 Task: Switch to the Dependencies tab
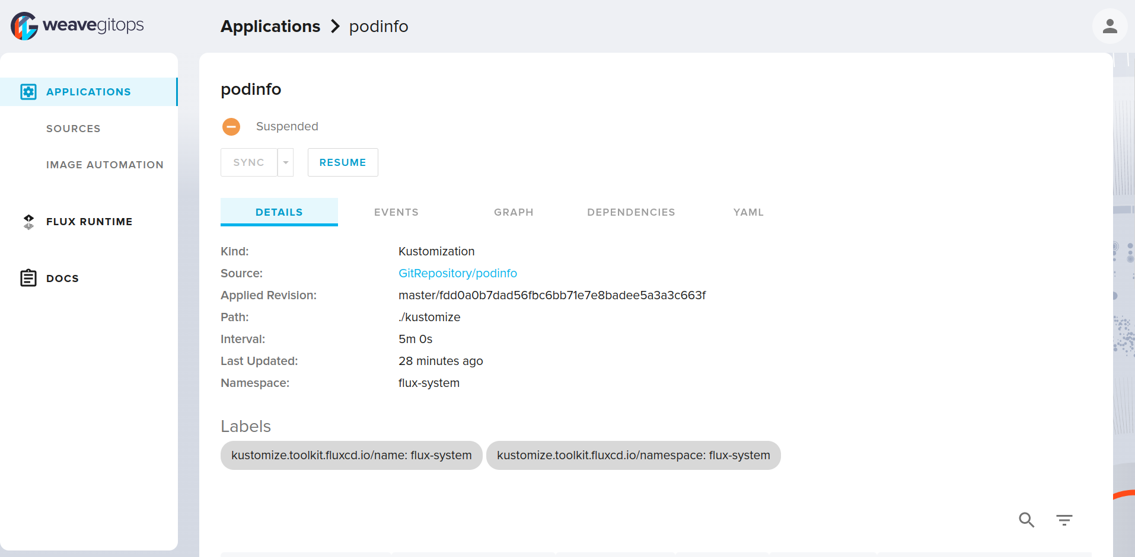coord(632,212)
